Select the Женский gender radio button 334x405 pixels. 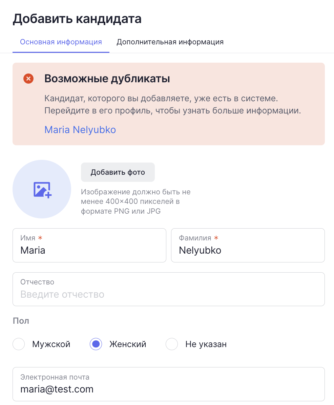point(96,344)
